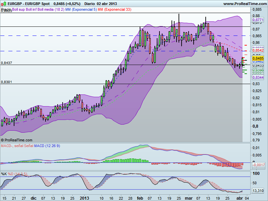Click the 0,8771 upper band price tag
The width and height of the screenshot is (268, 201).
tap(258, 19)
